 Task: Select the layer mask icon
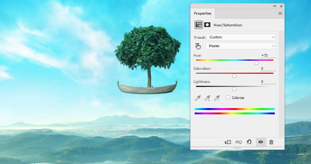207,25
